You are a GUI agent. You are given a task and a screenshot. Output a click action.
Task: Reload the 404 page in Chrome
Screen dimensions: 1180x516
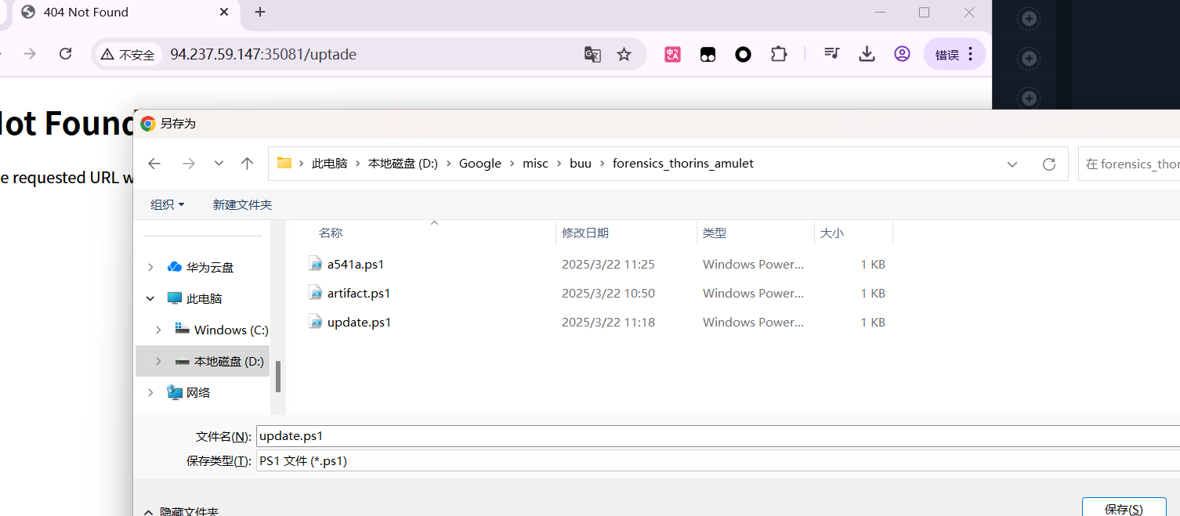(66, 54)
